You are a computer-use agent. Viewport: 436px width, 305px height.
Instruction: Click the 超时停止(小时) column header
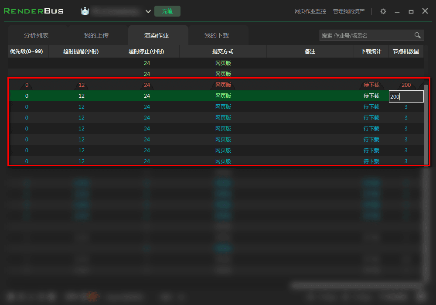click(x=146, y=51)
